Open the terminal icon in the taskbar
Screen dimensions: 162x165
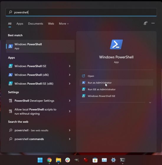coord(122,160)
